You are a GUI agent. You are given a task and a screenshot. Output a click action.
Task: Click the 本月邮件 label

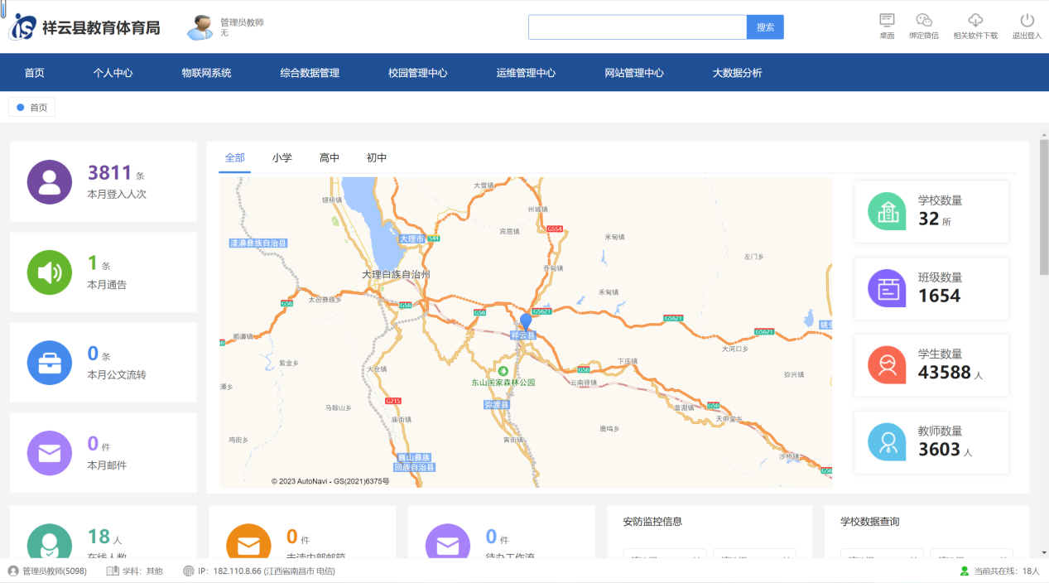(107, 465)
